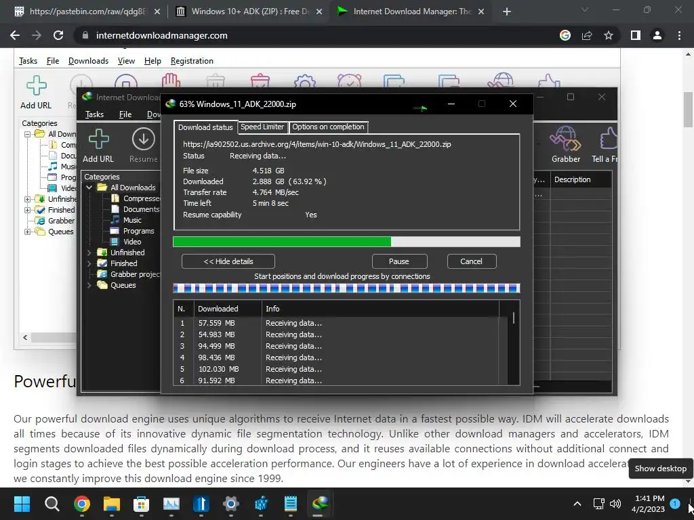Expand Finished node in light categories tree
This screenshot has height=520, width=694.
point(27,210)
